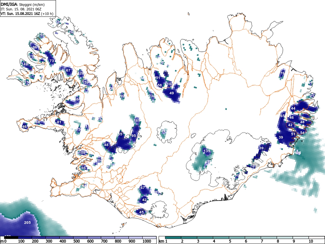This screenshot has width=325, height=244.
Task: Click the '700' label on the metre scale
Action: point(104,241)
